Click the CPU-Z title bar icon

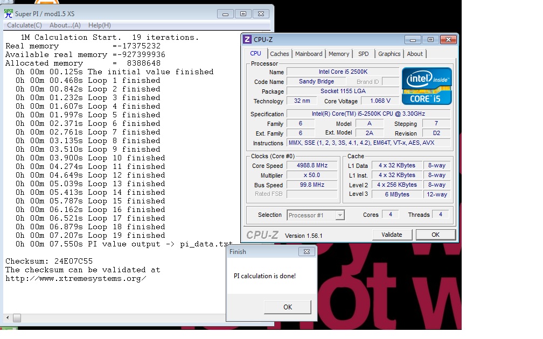pos(247,39)
